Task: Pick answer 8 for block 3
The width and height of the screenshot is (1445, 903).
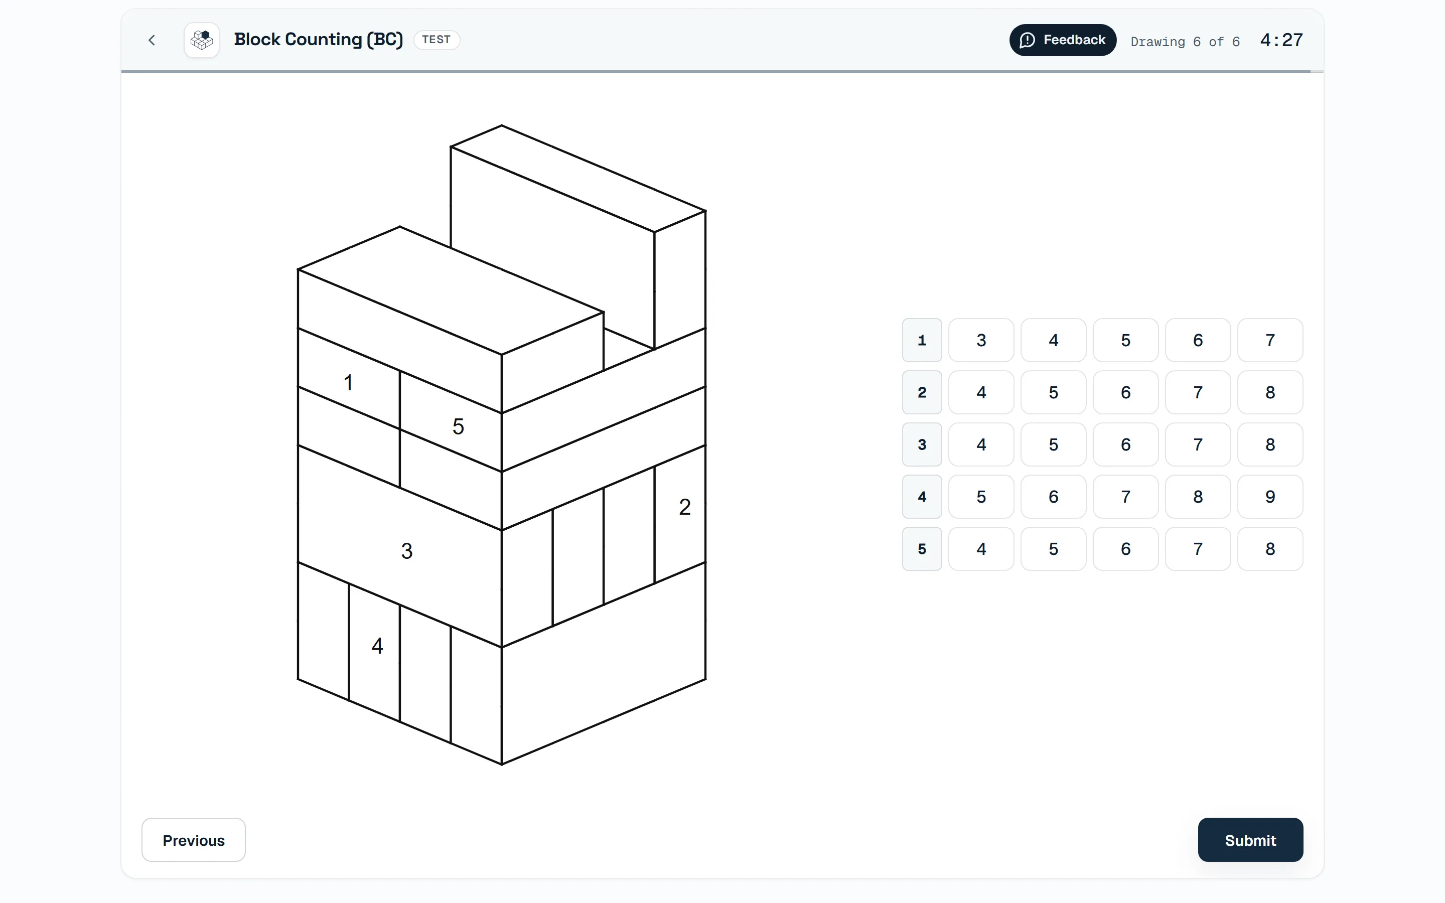Action: click(x=1270, y=444)
